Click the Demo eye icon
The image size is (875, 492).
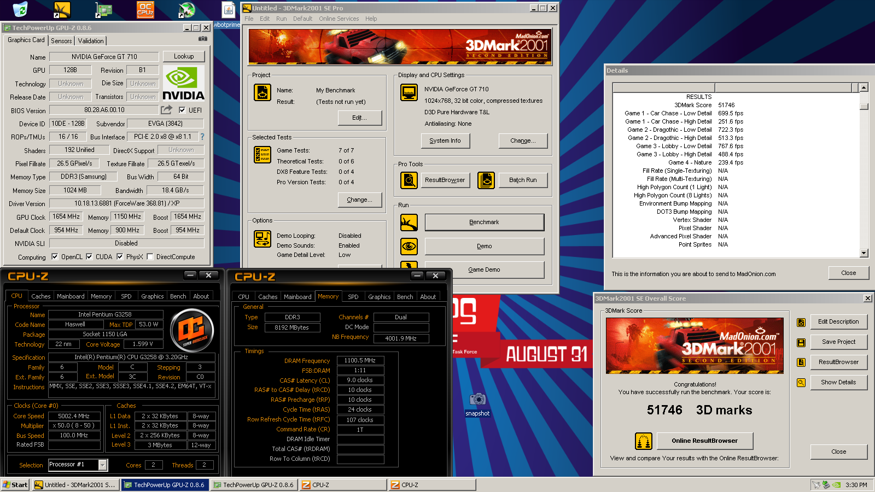click(x=409, y=247)
